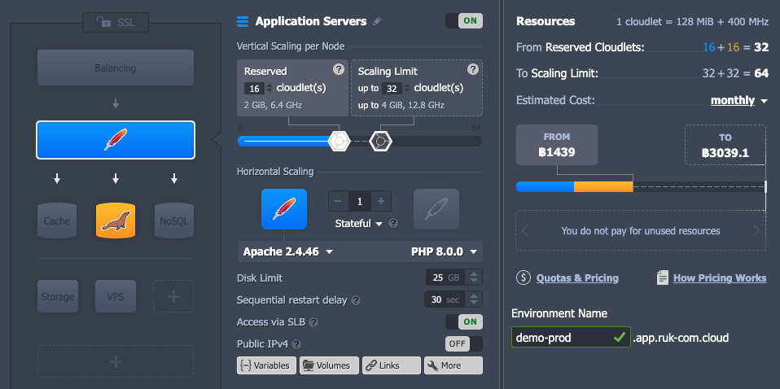
Task: Toggle the Access via SLB switch
Action: (464, 321)
